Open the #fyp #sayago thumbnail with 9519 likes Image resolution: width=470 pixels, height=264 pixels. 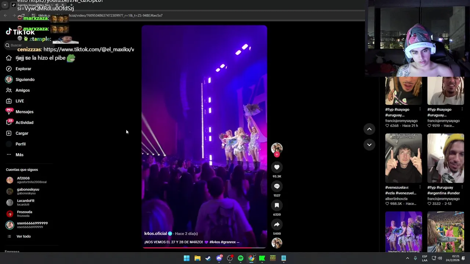[x=446, y=91]
